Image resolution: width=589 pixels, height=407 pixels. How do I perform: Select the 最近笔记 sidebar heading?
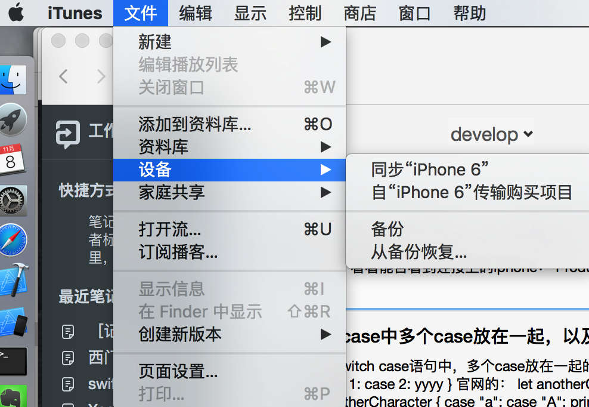(x=86, y=297)
